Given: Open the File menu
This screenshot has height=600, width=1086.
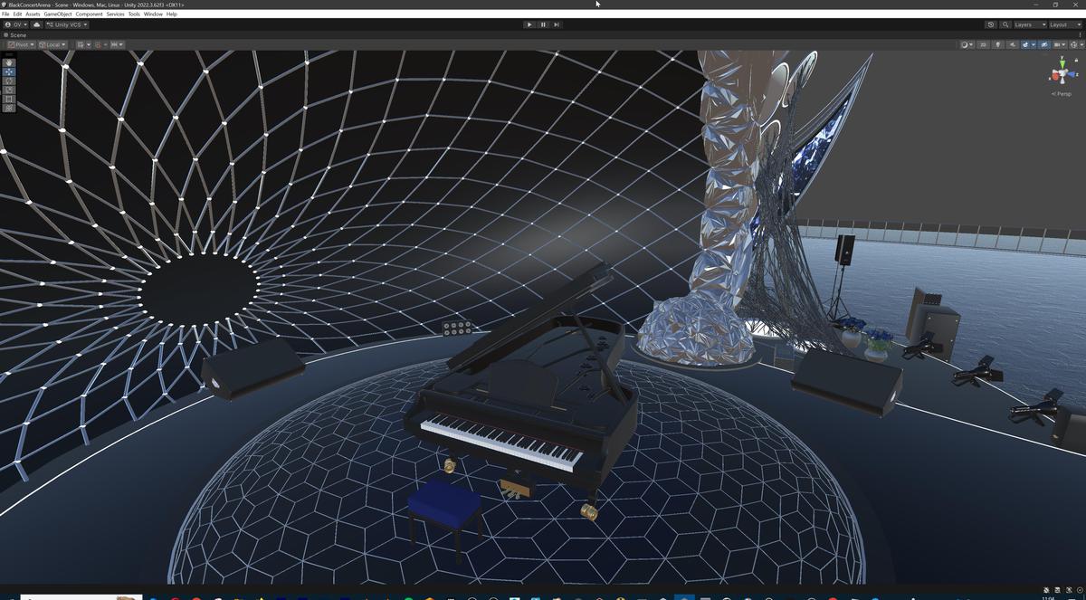Looking at the screenshot, I should [5, 14].
